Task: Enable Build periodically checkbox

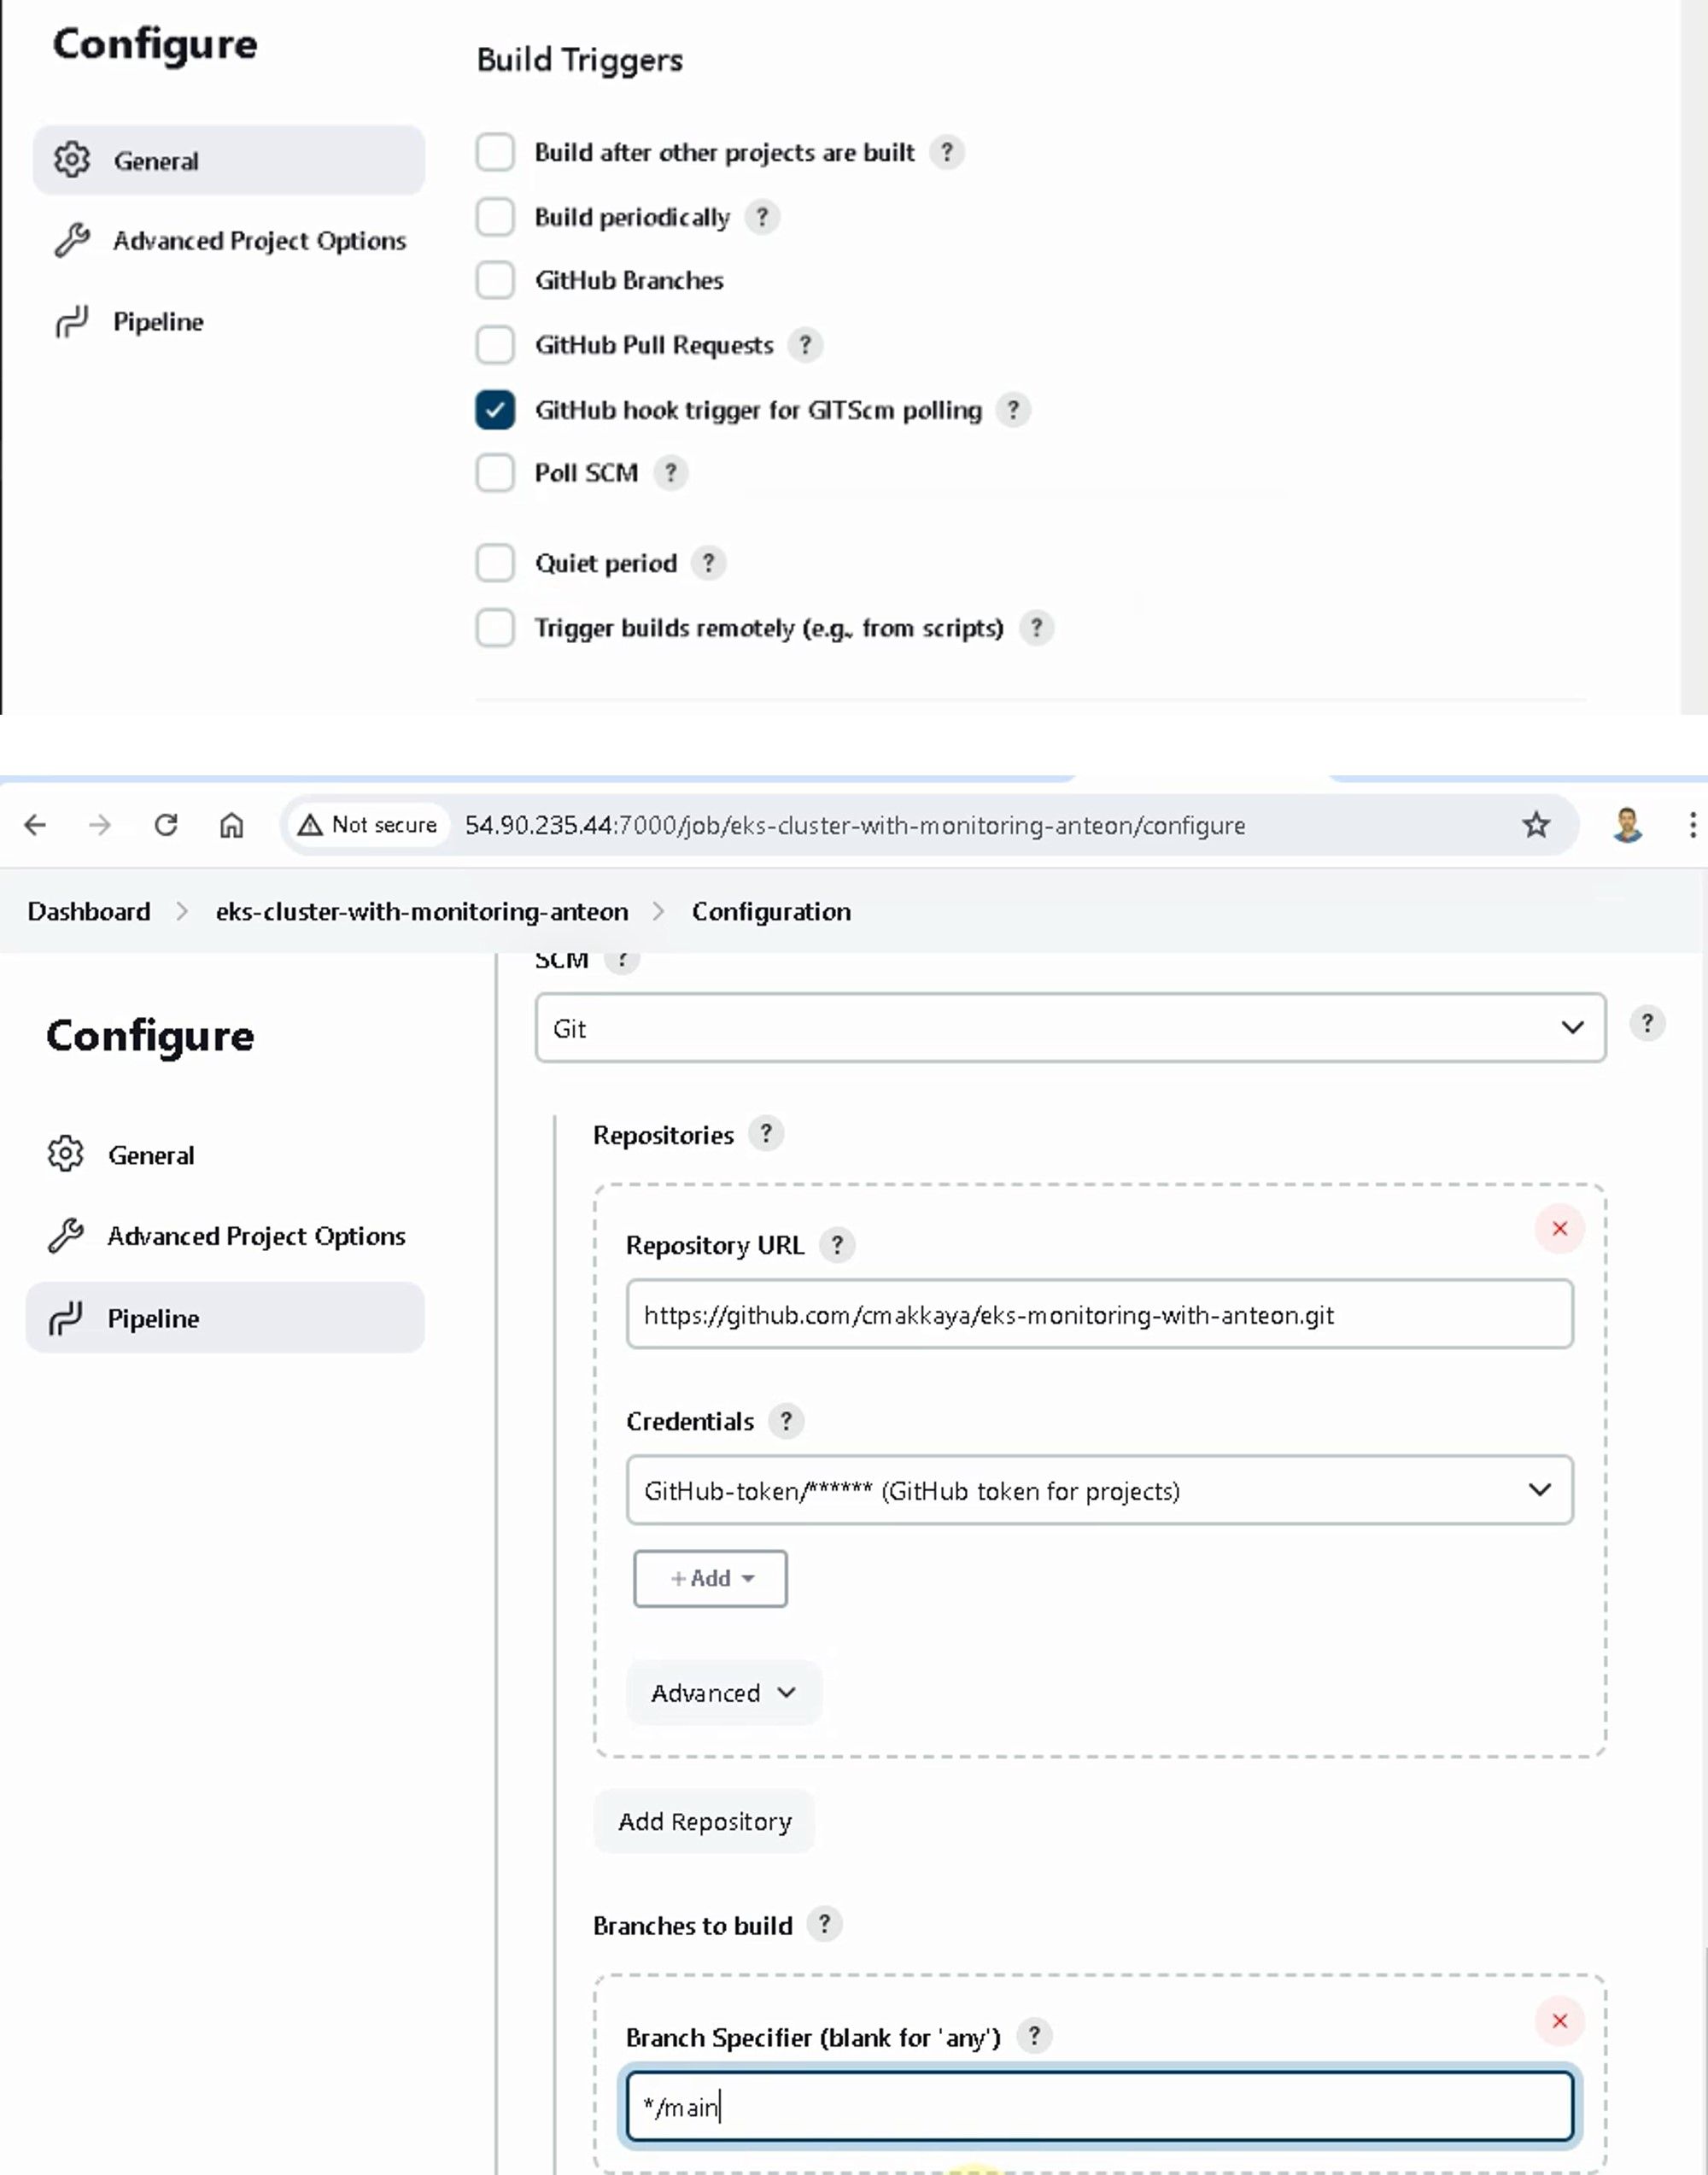Action: tap(495, 217)
